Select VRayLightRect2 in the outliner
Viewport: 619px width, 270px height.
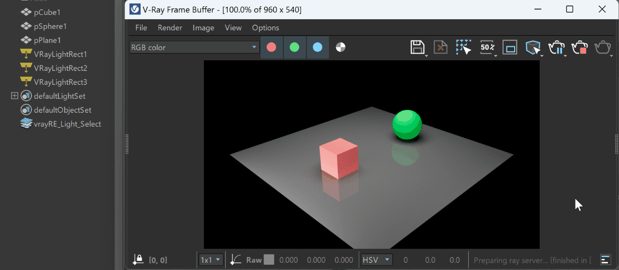coord(60,68)
